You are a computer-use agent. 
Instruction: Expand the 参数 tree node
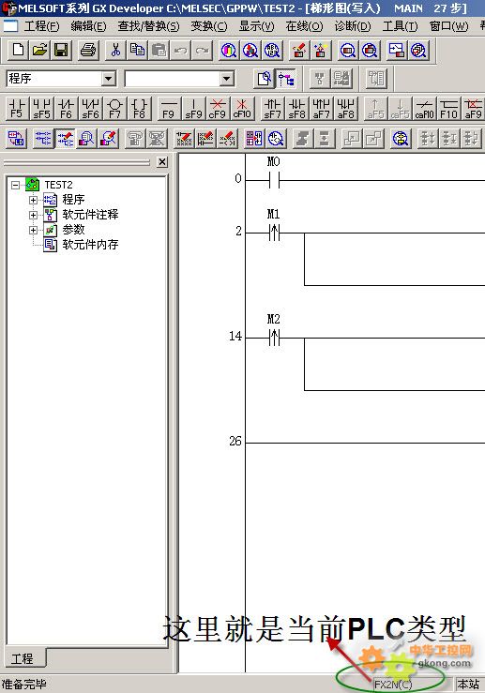(x=33, y=230)
